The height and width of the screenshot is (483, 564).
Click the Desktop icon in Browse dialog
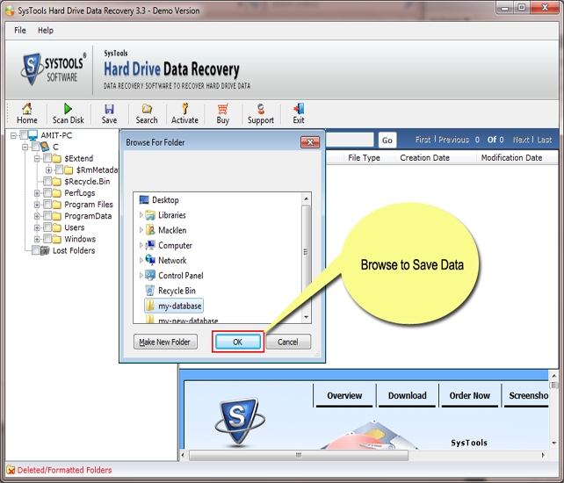click(x=144, y=199)
